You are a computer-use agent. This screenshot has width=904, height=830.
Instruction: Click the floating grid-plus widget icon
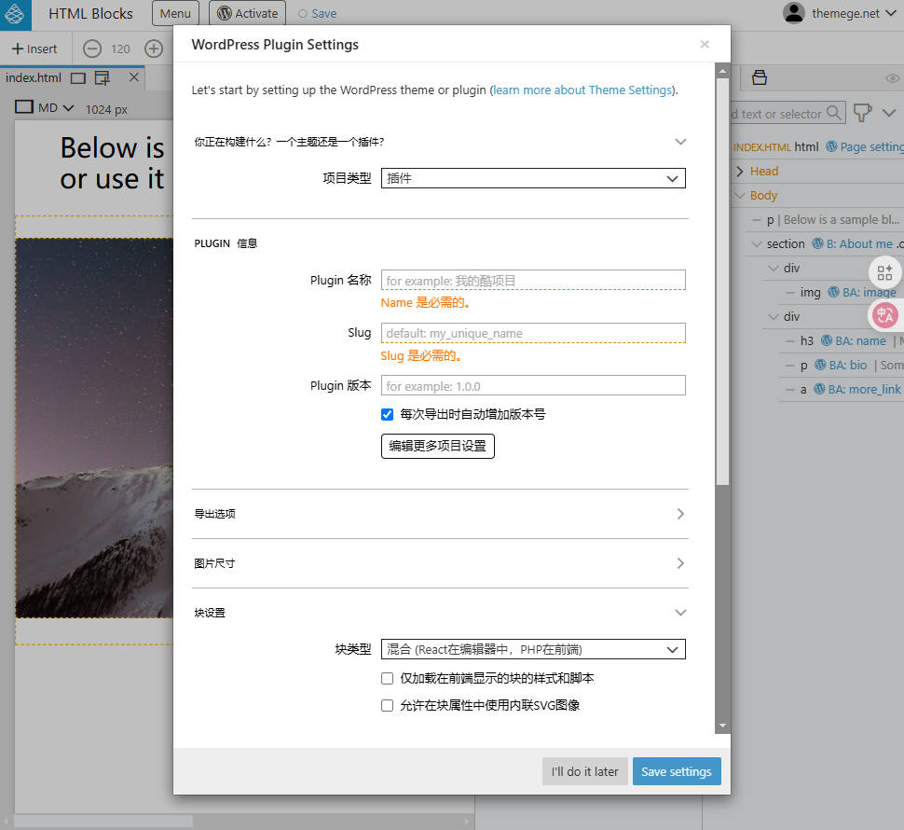884,272
